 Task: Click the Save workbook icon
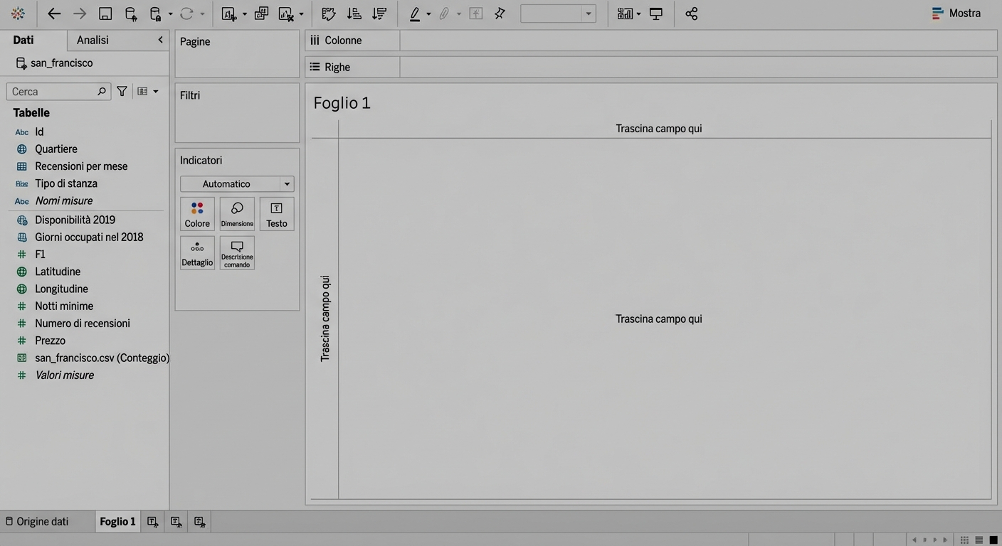(x=105, y=14)
